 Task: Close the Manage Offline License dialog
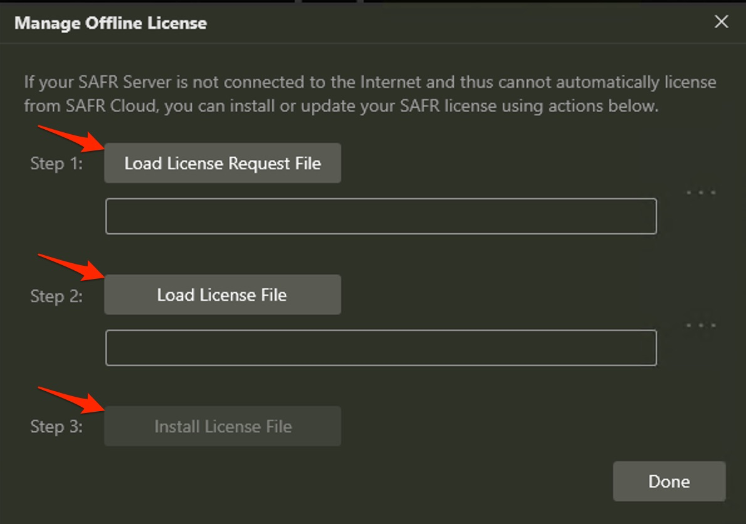click(722, 22)
